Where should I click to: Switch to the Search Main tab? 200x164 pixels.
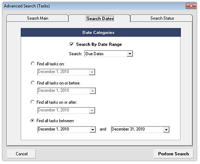[38, 18]
